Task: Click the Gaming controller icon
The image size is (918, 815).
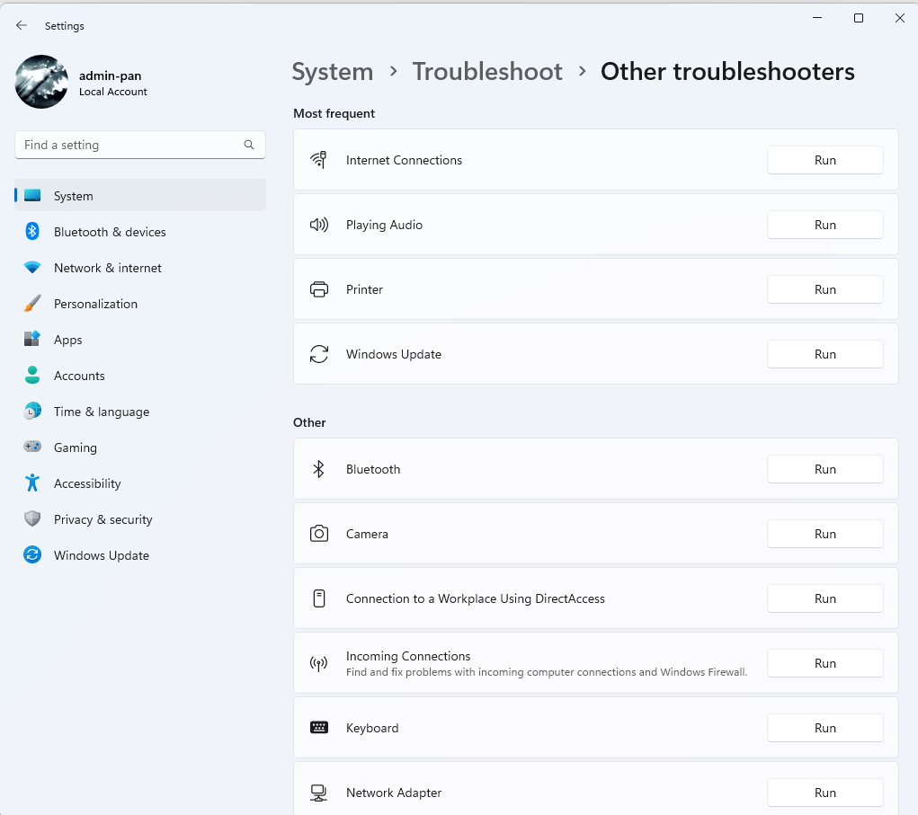Action: click(32, 447)
